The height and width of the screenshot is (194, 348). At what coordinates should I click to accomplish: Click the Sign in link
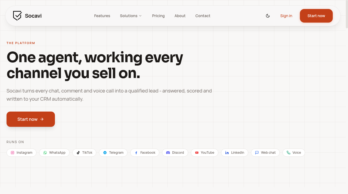[286, 16]
